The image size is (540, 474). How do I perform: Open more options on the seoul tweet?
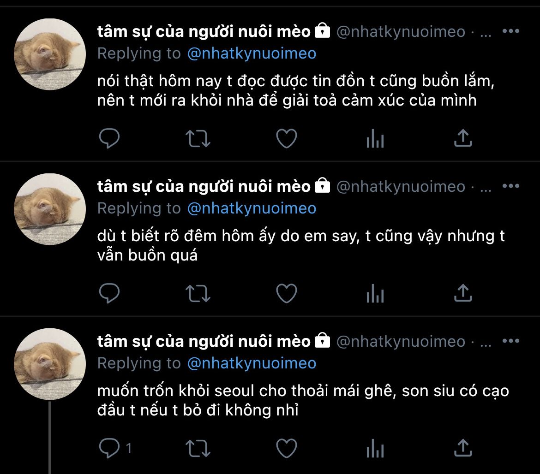click(x=510, y=341)
